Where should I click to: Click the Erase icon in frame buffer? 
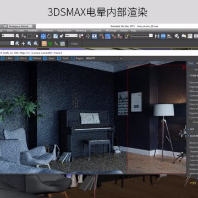[x=49, y=58]
